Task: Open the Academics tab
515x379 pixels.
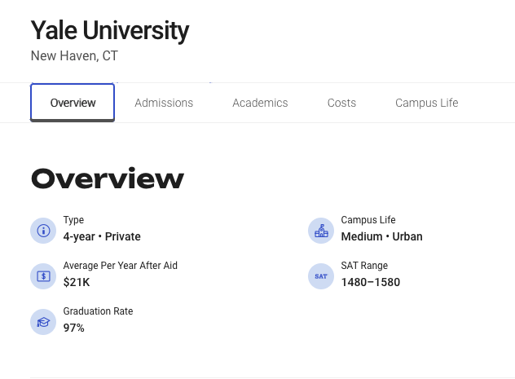Action: click(x=260, y=103)
